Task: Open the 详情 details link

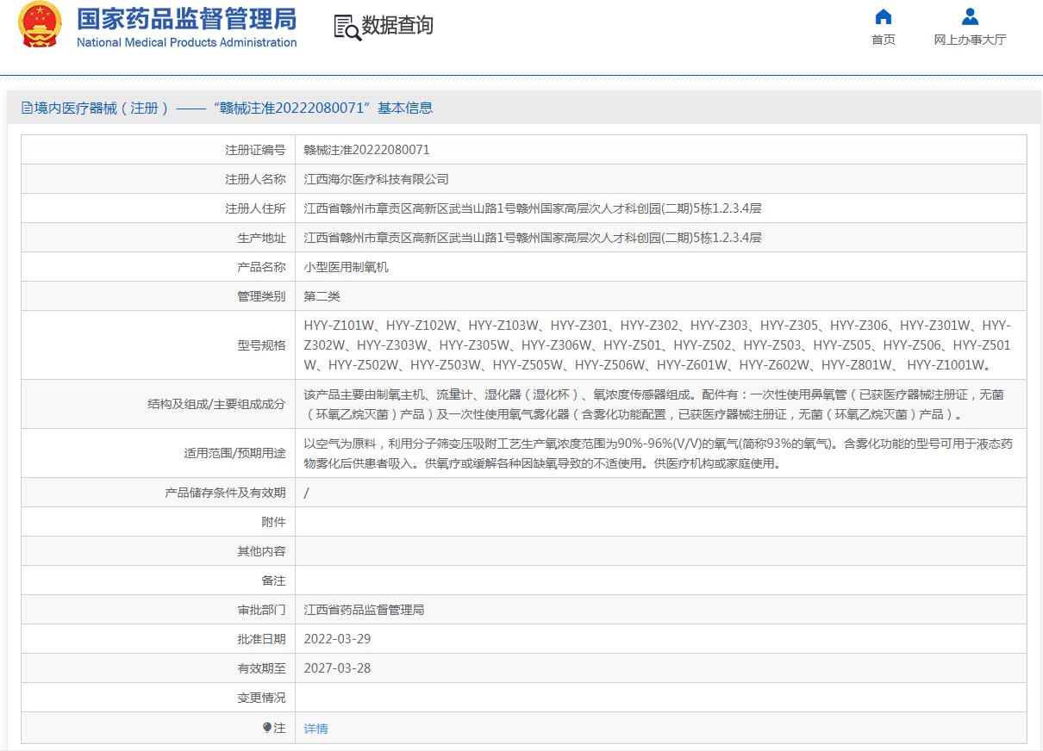Action: pyautogui.click(x=315, y=728)
